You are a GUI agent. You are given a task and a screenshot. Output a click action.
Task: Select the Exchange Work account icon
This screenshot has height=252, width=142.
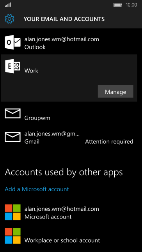12,66
